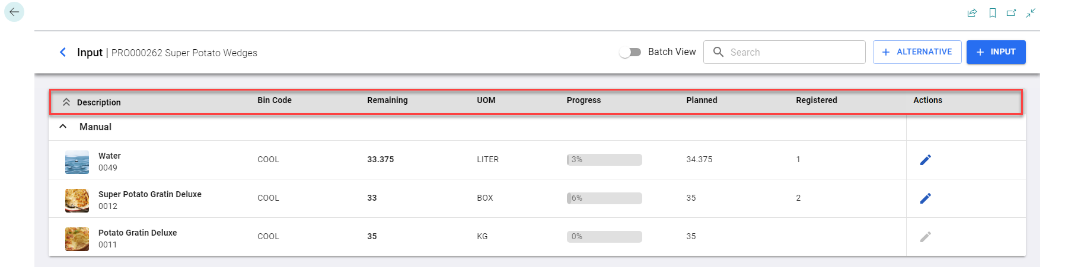Collapse all groups using double-chevron icon
Image resolution: width=1068 pixels, height=267 pixels.
point(66,102)
